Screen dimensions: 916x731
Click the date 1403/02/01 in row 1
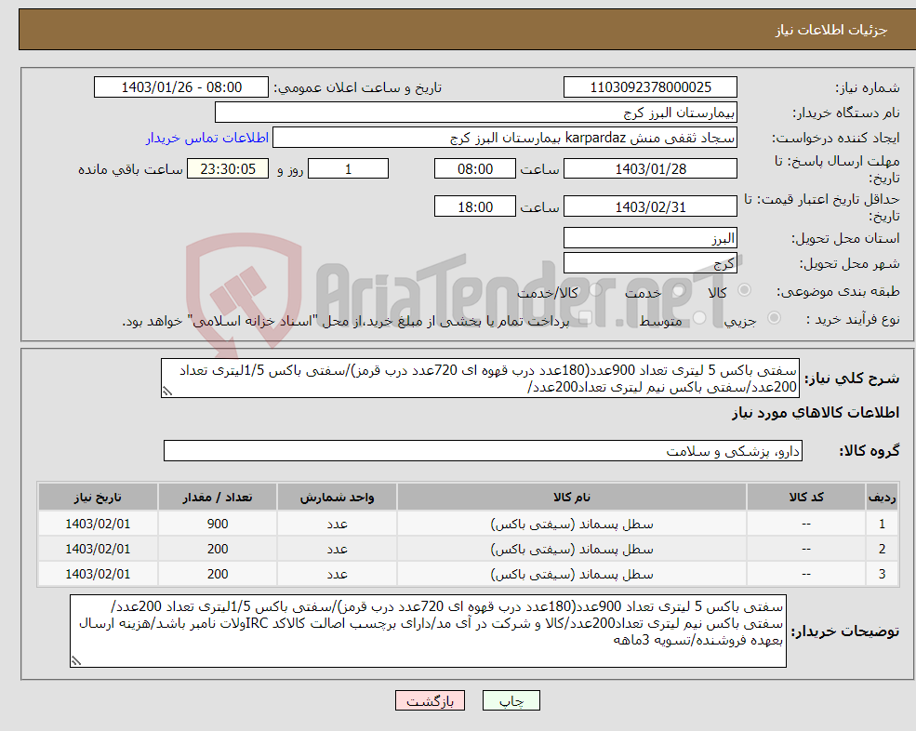click(98, 525)
